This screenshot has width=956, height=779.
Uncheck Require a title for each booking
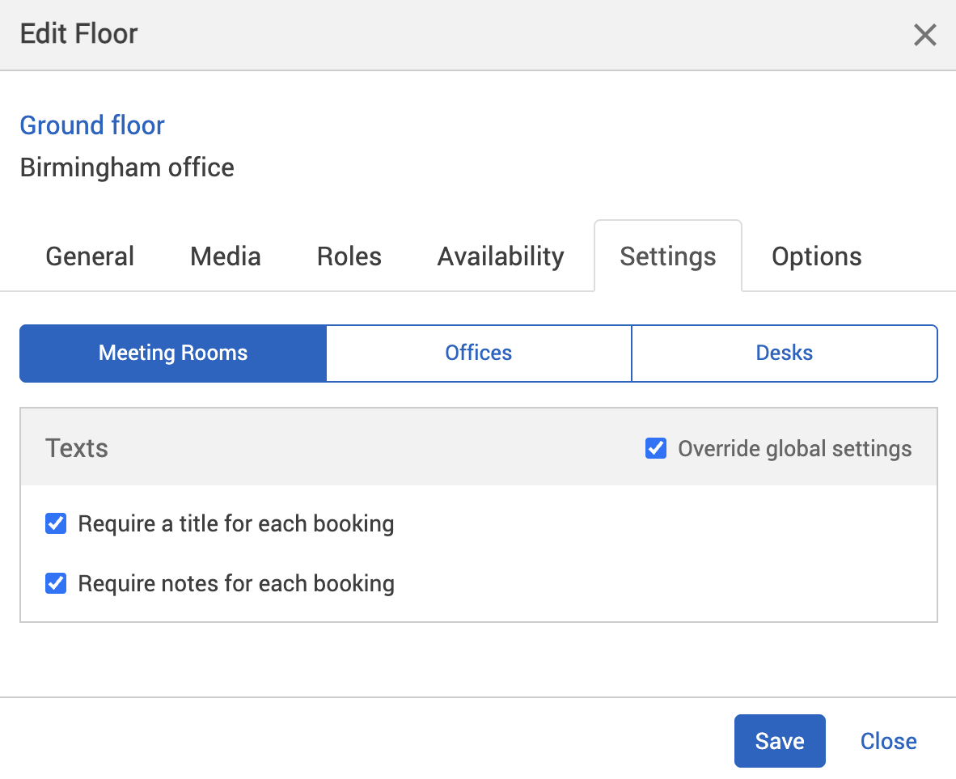(55, 523)
